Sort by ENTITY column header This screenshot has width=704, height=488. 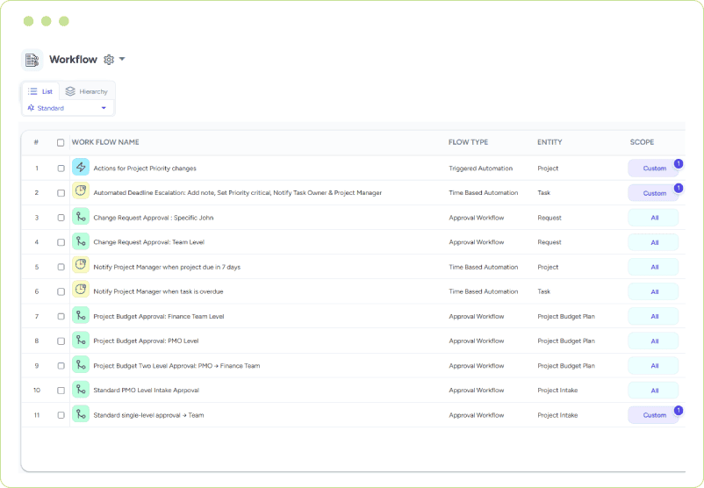tap(550, 142)
